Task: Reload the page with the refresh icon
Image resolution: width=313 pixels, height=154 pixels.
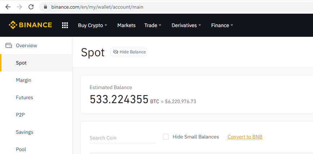Action: pyautogui.click(x=31, y=7)
